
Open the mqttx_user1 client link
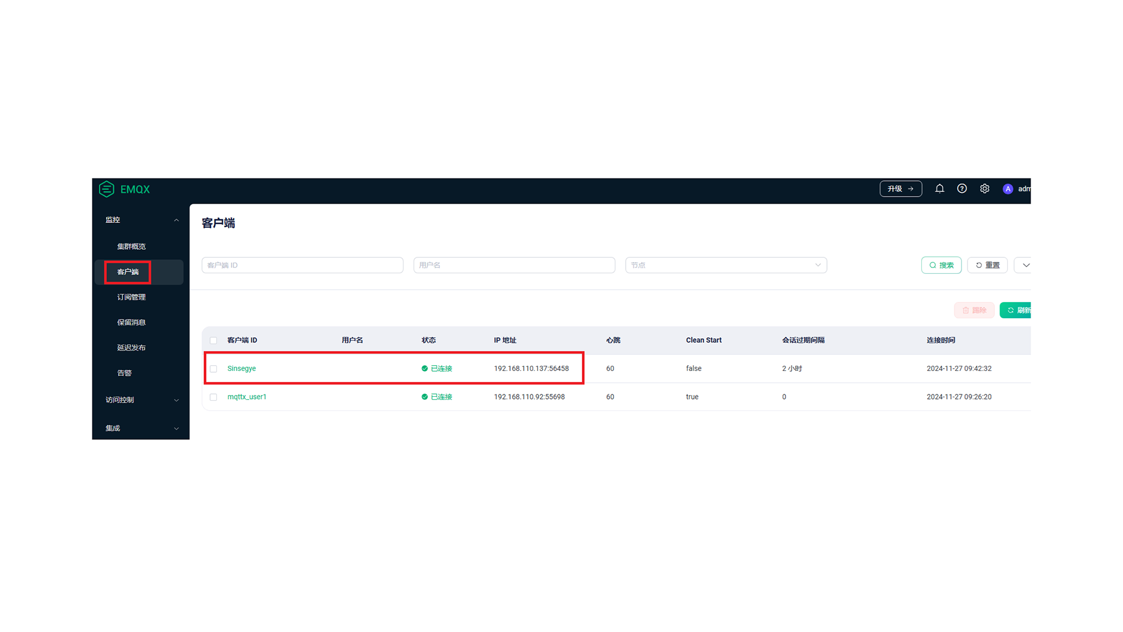[x=247, y=397]
